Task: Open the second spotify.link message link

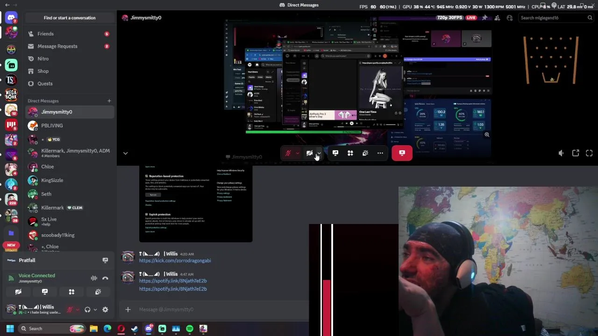Action: click(173, 289)
